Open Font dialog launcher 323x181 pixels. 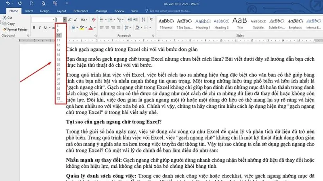pos(96,36)
